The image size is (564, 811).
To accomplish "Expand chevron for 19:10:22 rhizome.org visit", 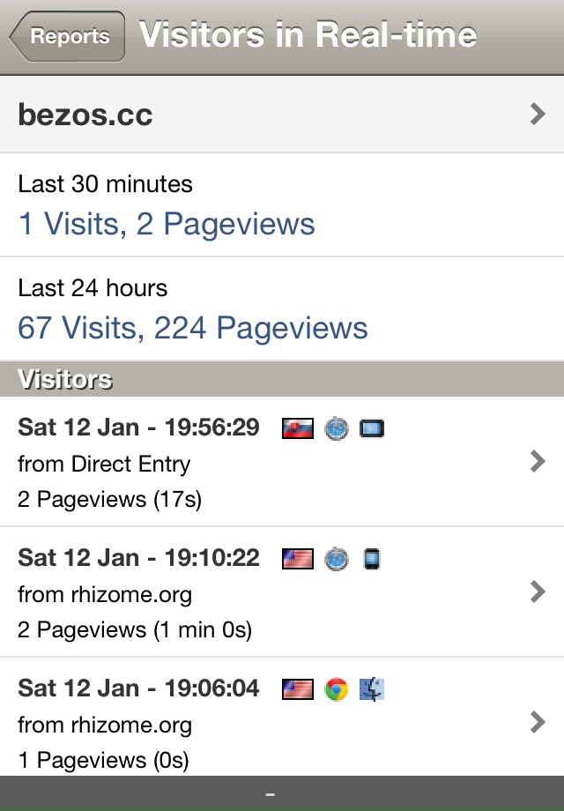I will tap(538, 592).
